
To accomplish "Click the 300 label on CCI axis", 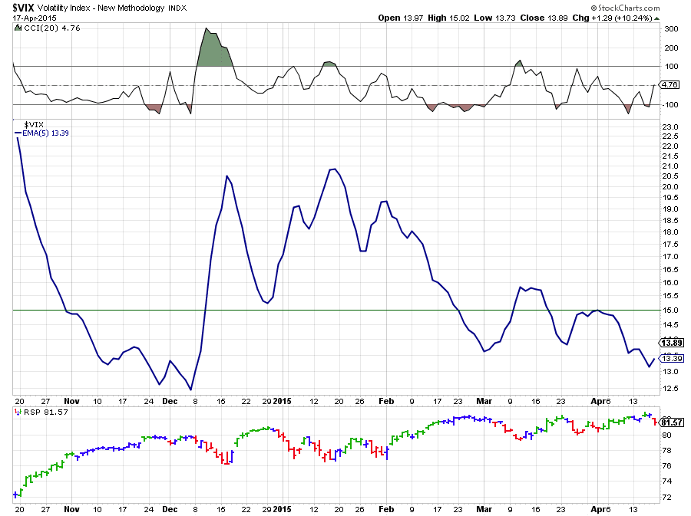I will tap(671, 29).
